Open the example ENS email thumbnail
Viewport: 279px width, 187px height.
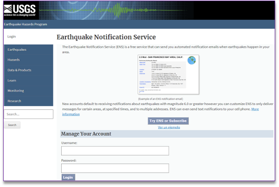tap(169, 74)
